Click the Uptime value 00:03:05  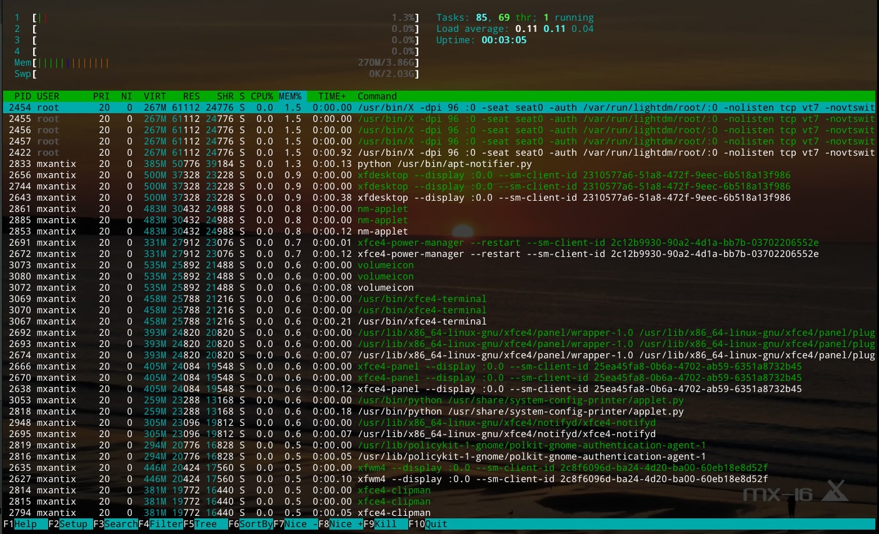(504, 40)
